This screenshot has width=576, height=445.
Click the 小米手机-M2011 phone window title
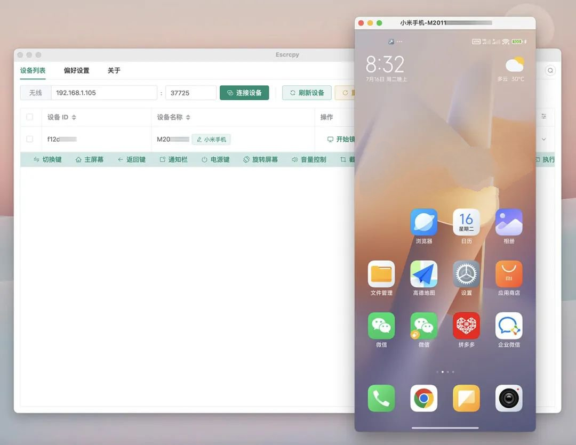tap(446, 23)
